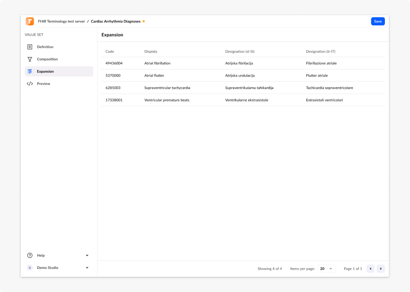Viewport: 410px width, 292px height.
Task: Click the Atrial flutter display cell
Action: (154, 75)
